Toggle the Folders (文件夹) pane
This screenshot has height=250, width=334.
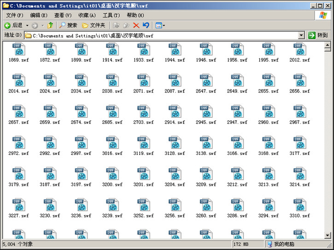[x=94, y=25]
